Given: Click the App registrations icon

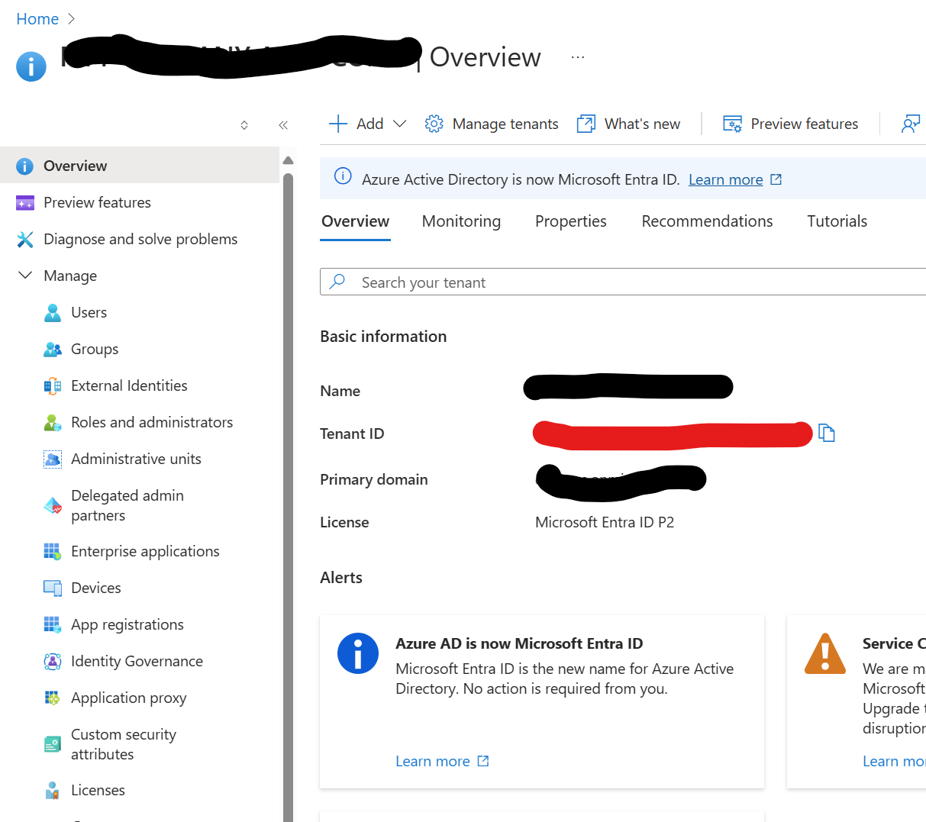Looking at the screenshot, I should point(52,624).
